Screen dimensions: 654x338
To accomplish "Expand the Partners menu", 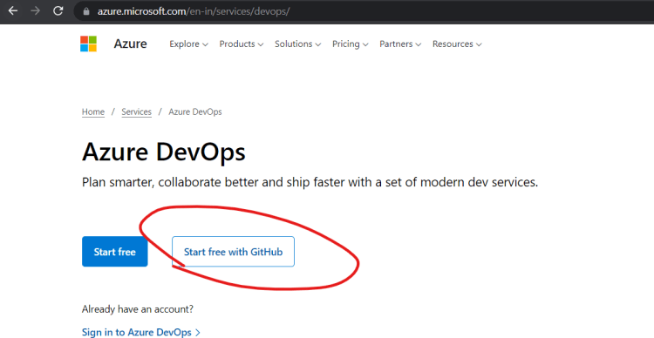I will (x=400, y=44).
